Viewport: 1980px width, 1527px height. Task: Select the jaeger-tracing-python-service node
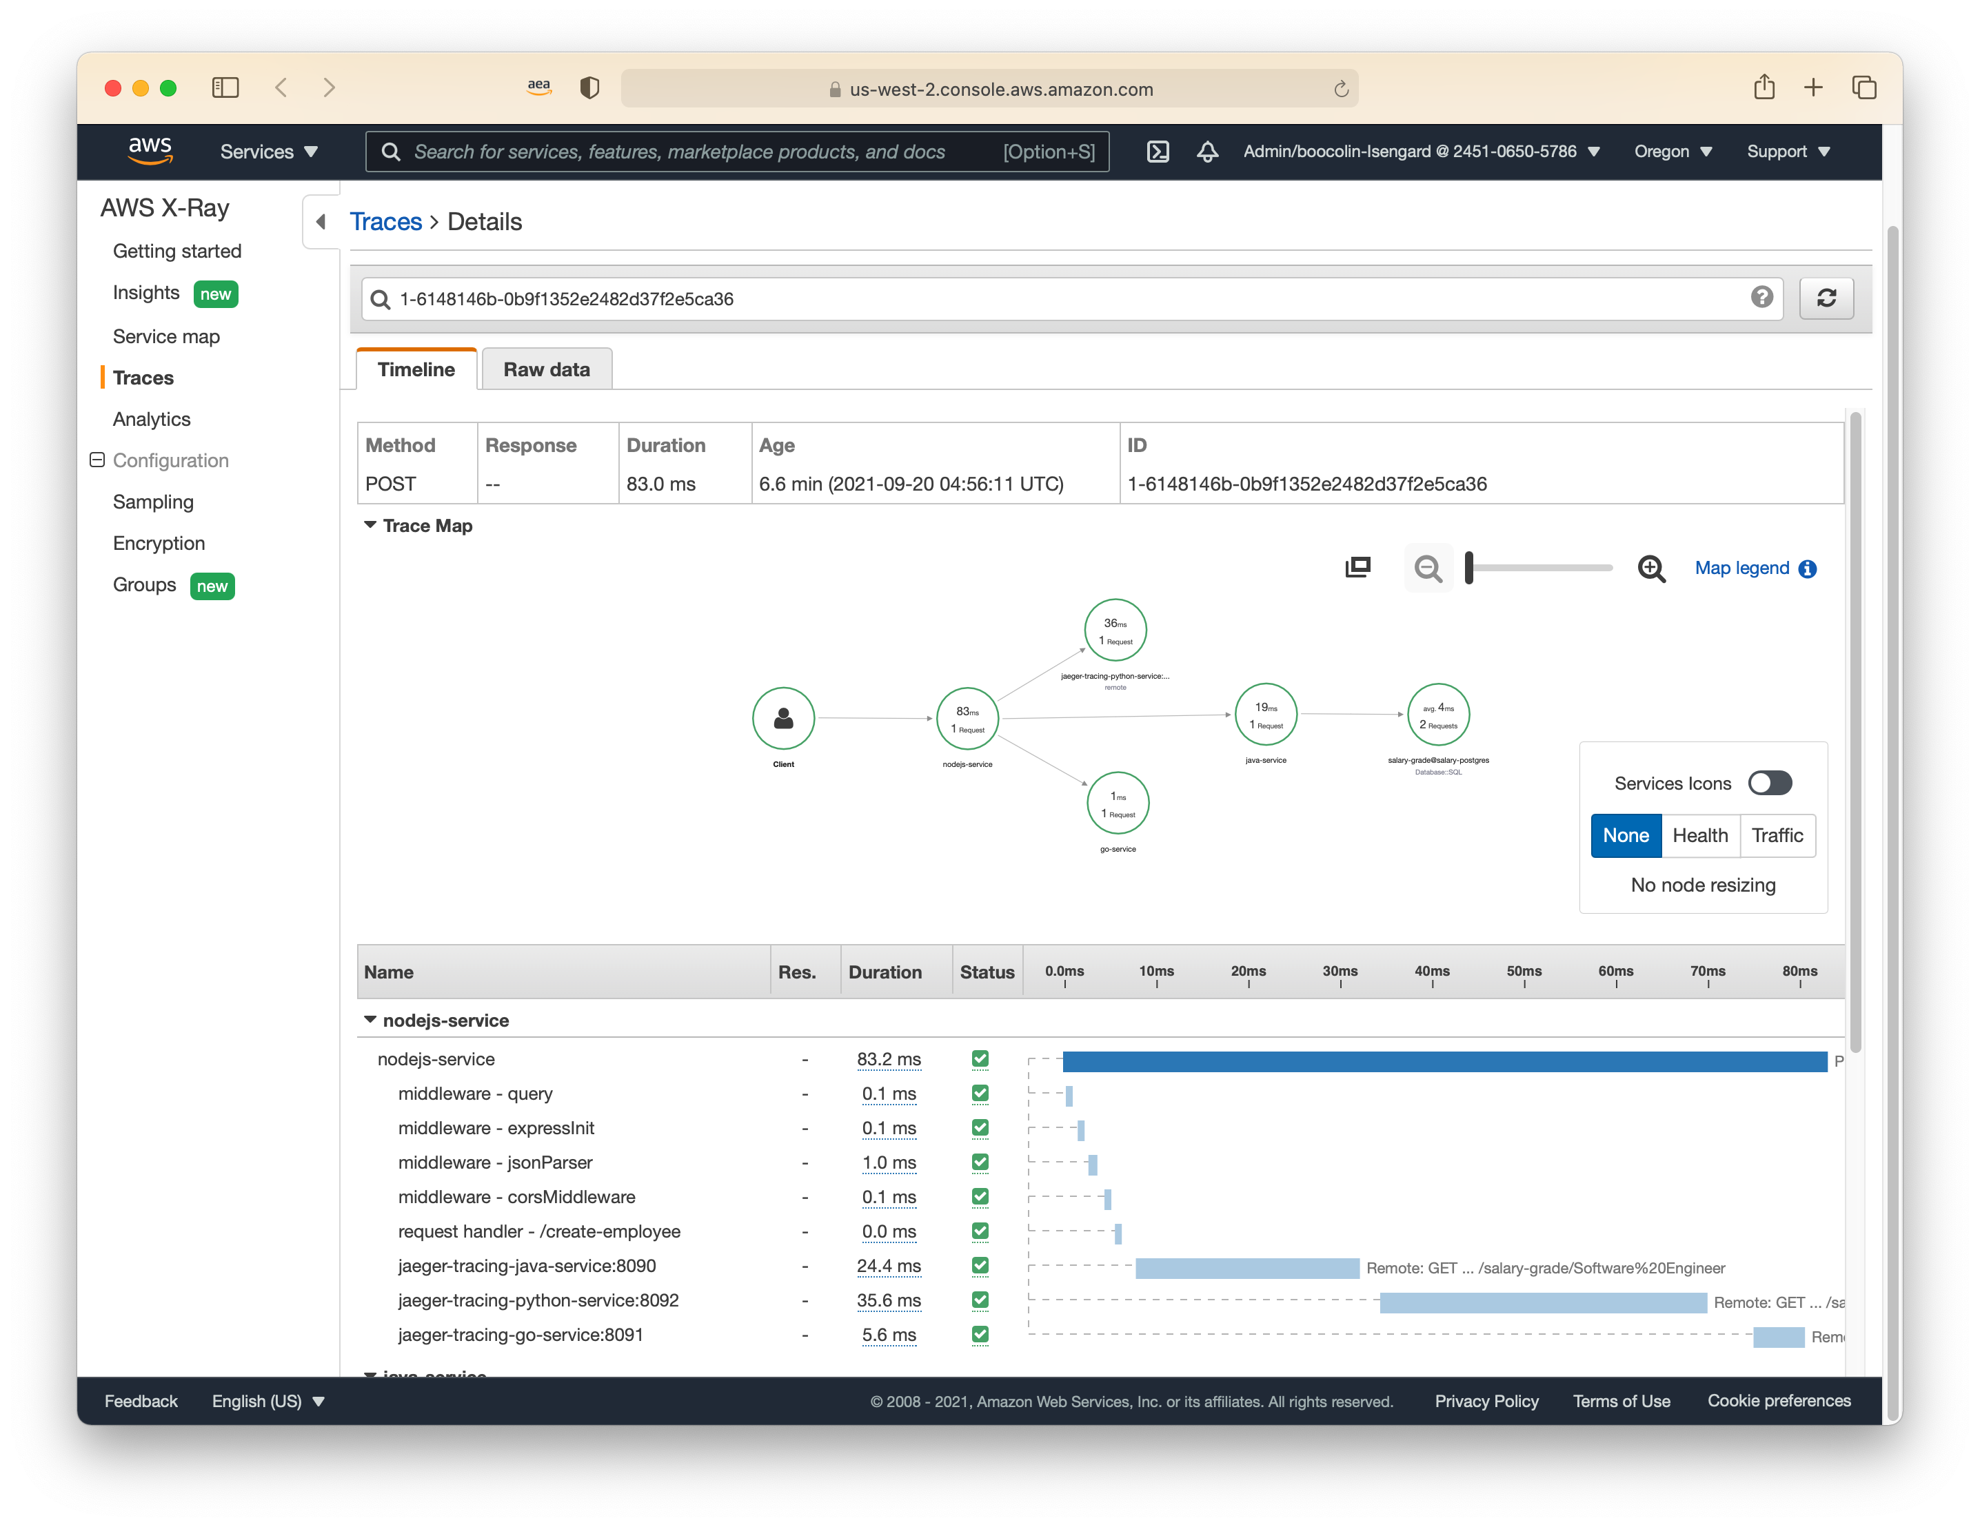pos(1115,630)
